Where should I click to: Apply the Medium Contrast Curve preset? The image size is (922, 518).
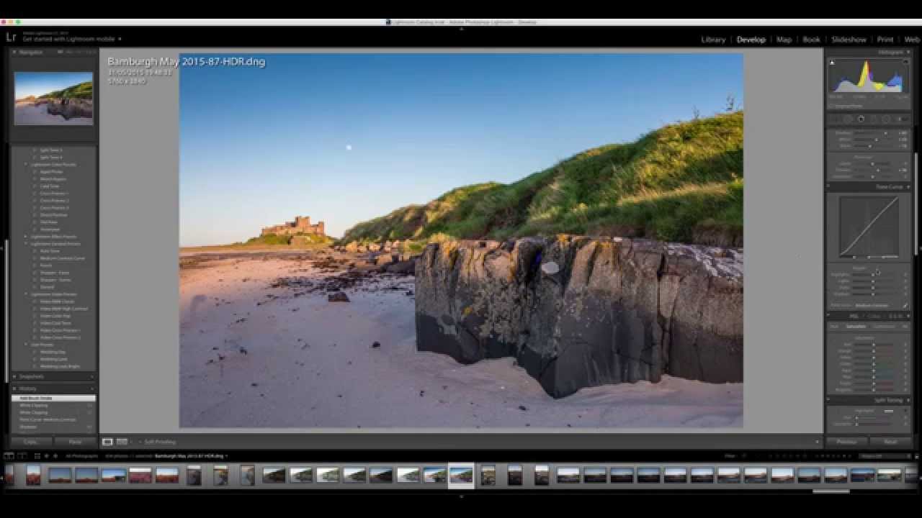click(x=62, y=258)
